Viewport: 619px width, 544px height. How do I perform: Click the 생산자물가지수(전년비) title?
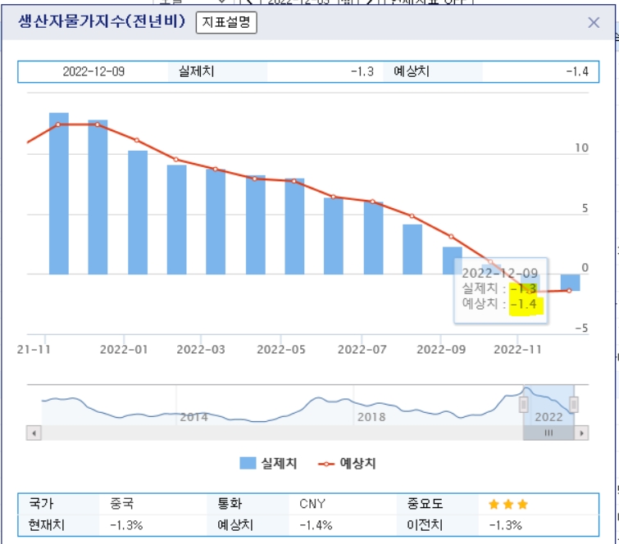point(102,21)
